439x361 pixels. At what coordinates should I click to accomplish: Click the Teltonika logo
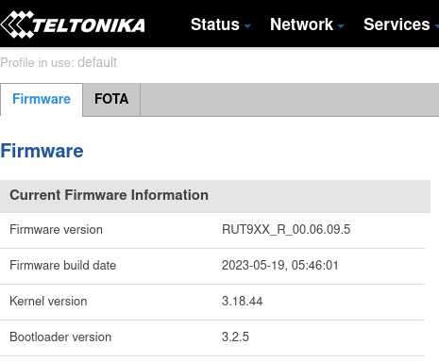[73, 25]
